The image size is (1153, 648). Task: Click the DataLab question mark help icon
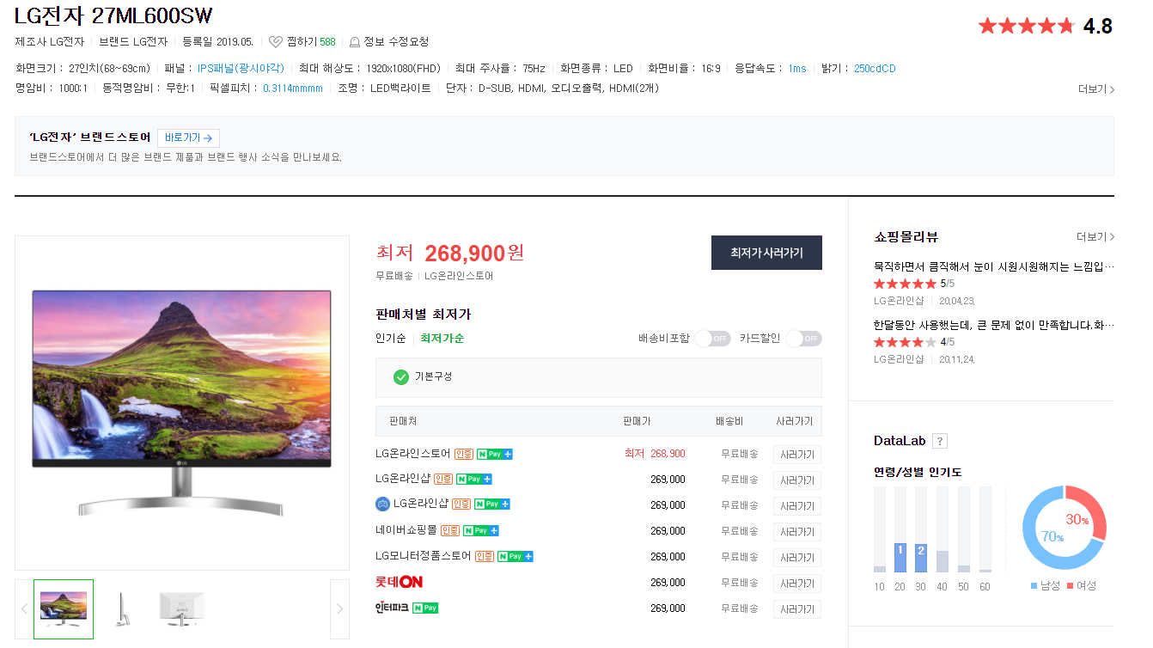pos(940,441)
